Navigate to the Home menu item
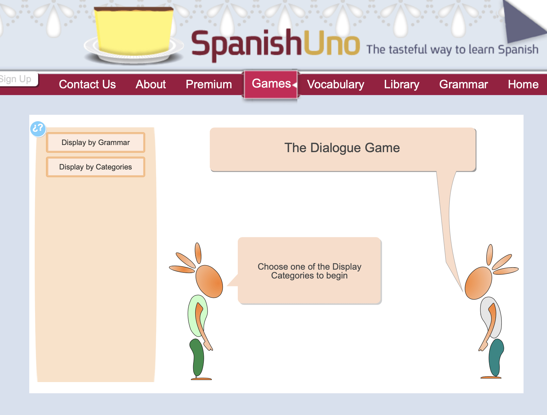Image resolution: width=547 pixels, height=415 pixels. [523, 84]
